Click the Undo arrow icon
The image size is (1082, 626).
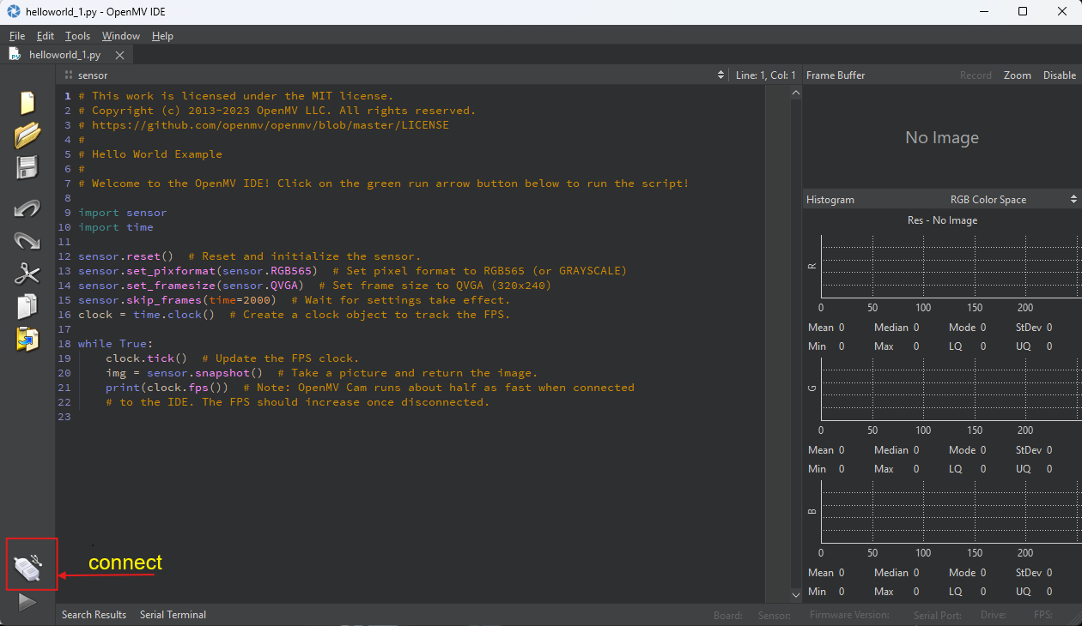[x=27, y=208]
